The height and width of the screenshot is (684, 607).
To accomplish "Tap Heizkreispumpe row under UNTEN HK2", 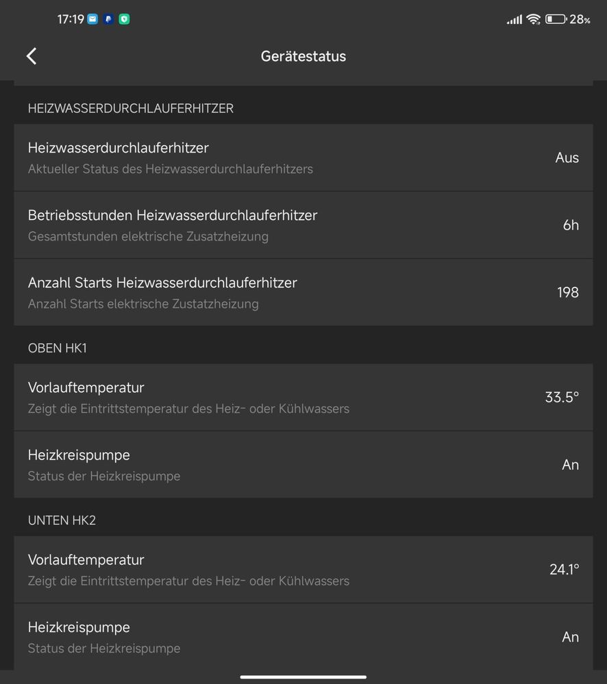I will [303, 637].
